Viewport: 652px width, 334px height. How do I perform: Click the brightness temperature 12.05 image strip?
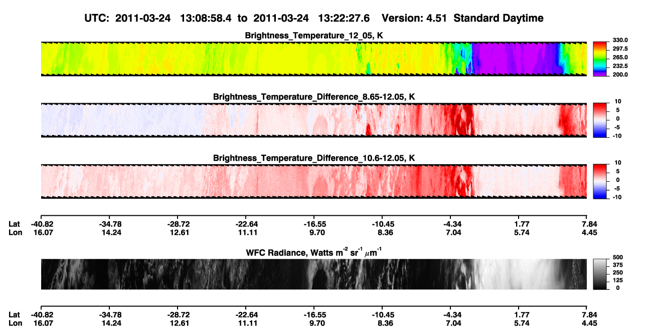pyautogui.click(x=313, y=59)
